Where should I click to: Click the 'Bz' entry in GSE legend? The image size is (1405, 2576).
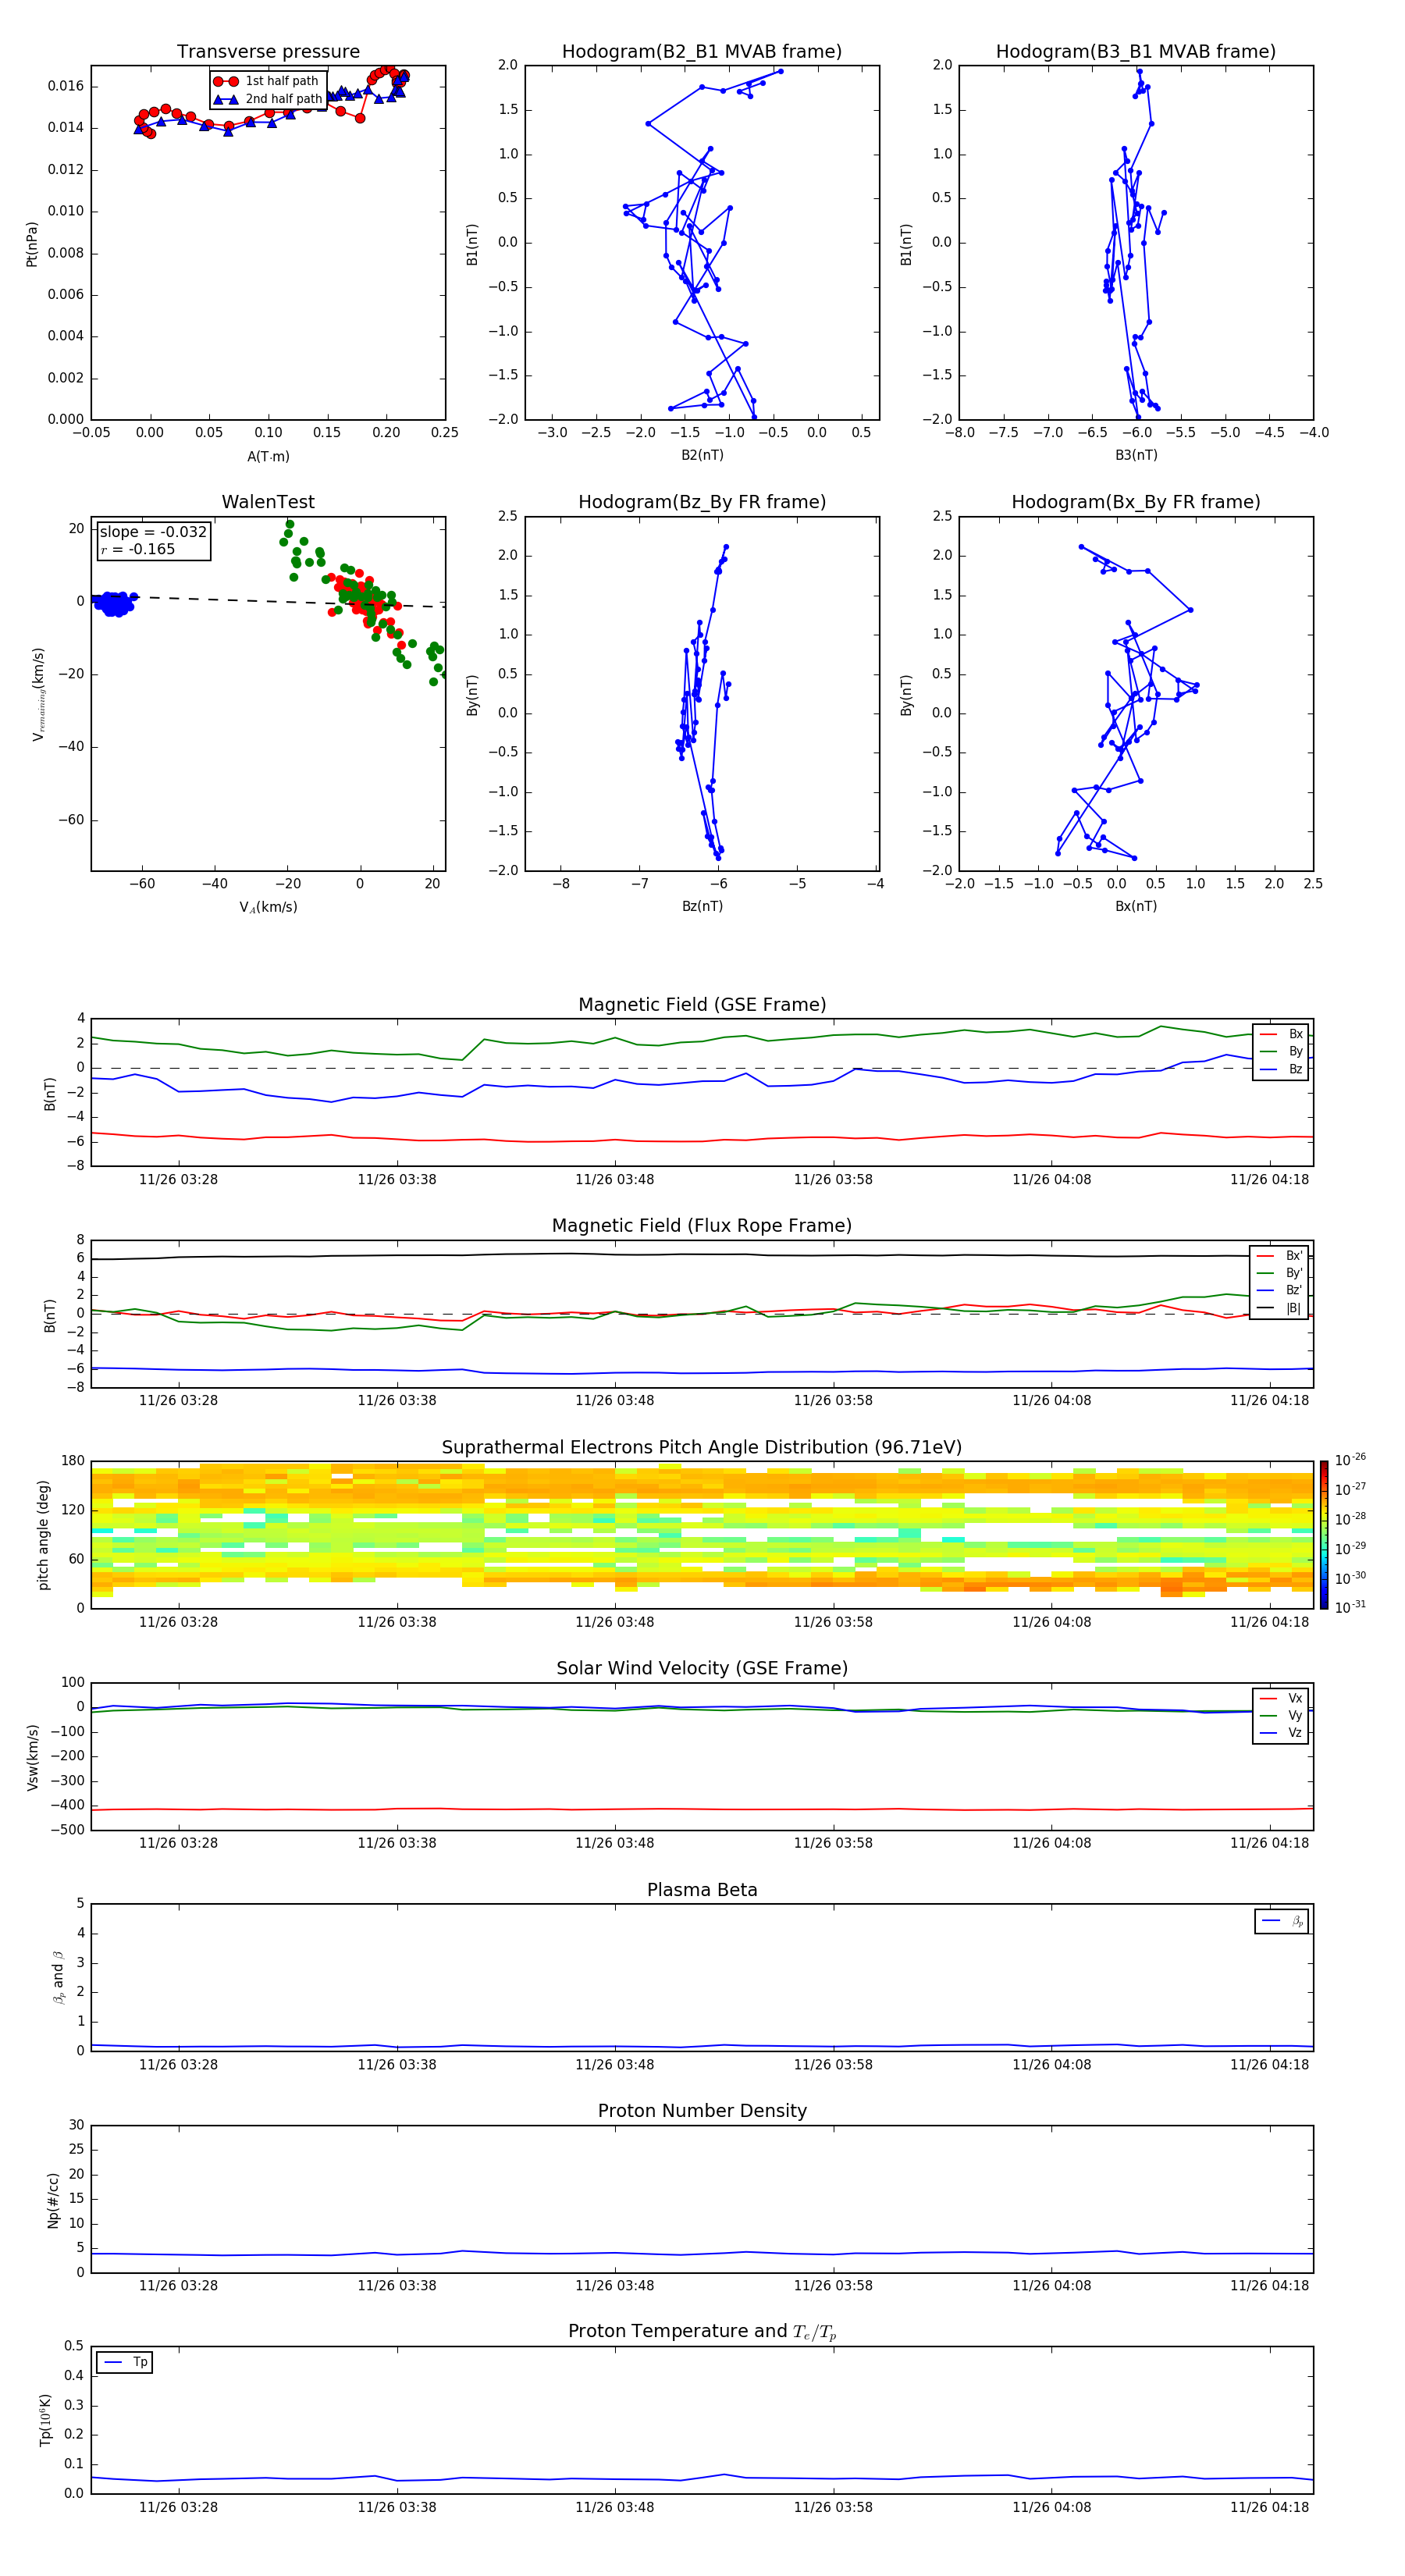(1281, 1070)
